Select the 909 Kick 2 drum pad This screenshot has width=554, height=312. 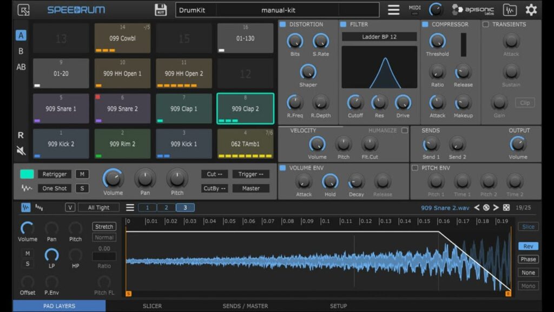(61, 144)
